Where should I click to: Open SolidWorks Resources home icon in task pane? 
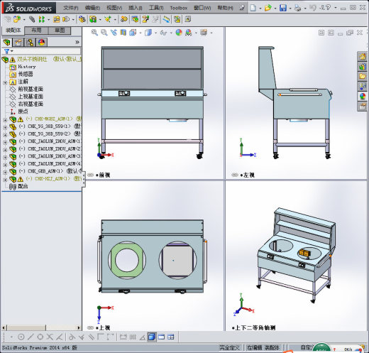tap(362, 57)
